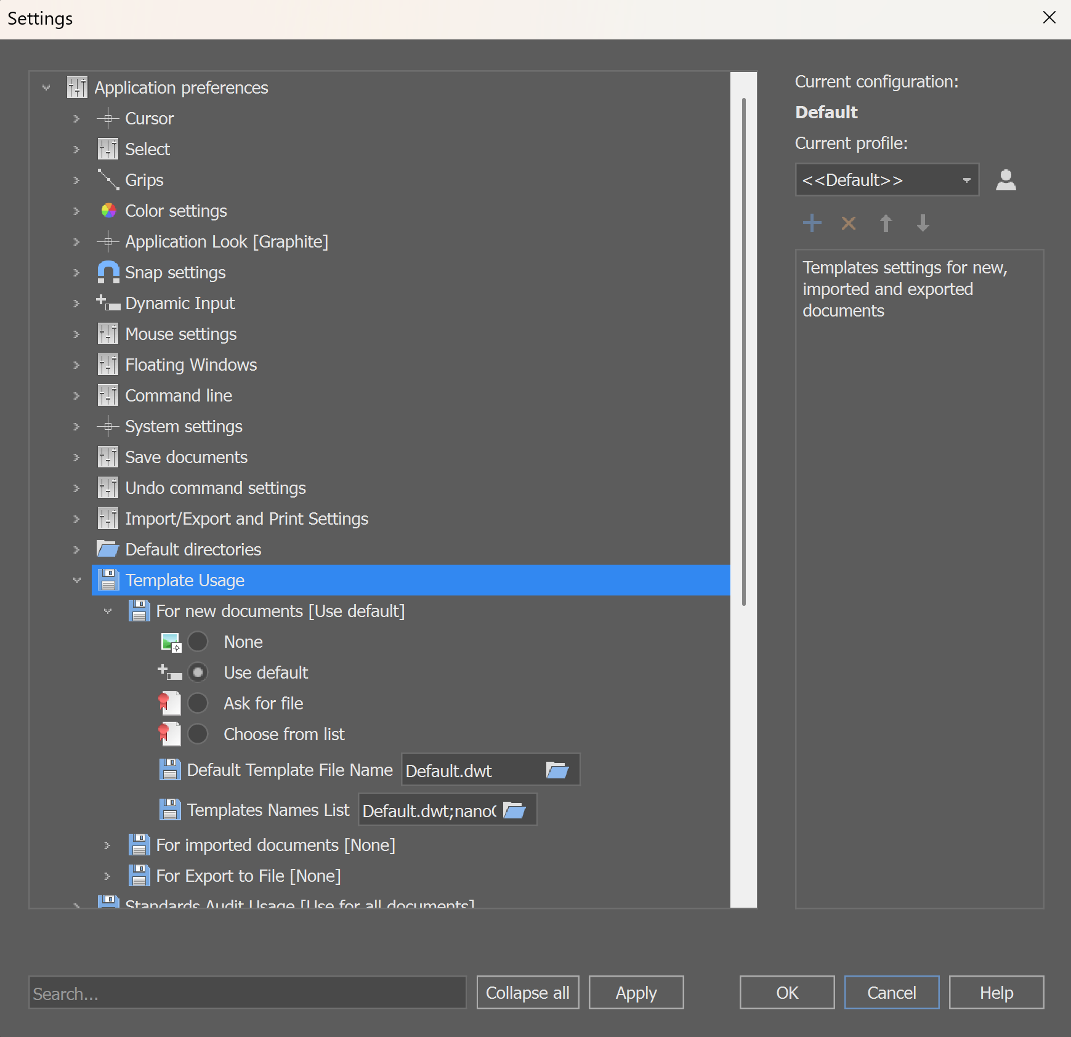
Task: Browse folder for Default Template File Name
Action: point(557,770)
